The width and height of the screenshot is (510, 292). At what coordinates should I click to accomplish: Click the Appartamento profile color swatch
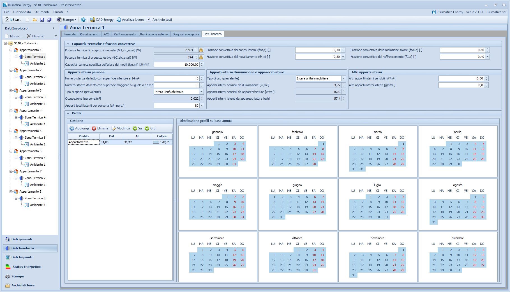tap(156, 142)
